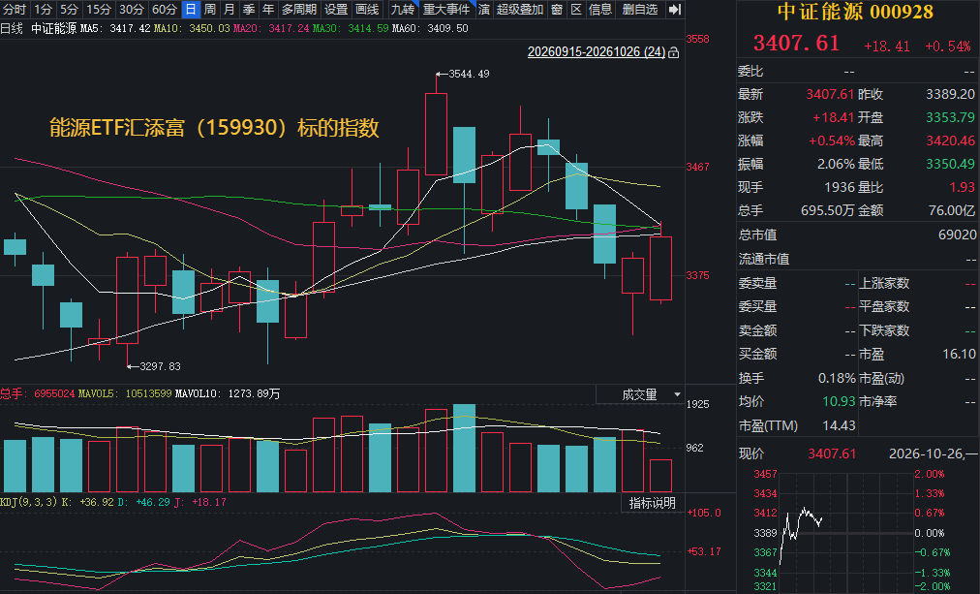This screenshot has height=594, width=980.
Task: Activate the 画线 drawing tool
Action: click(x=368, y=10)
